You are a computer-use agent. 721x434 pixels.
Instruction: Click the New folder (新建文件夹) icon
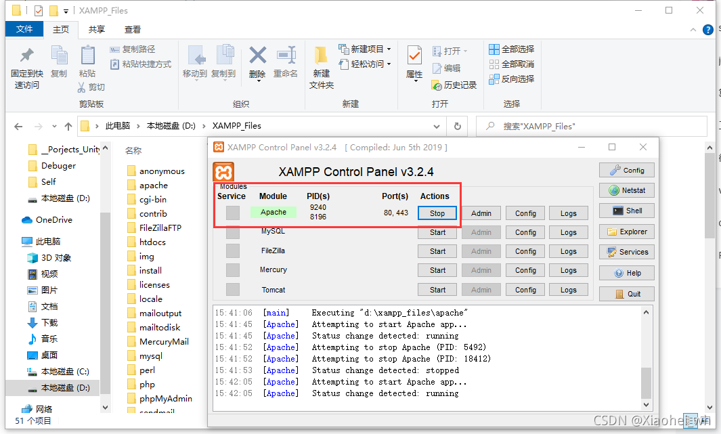320,56
